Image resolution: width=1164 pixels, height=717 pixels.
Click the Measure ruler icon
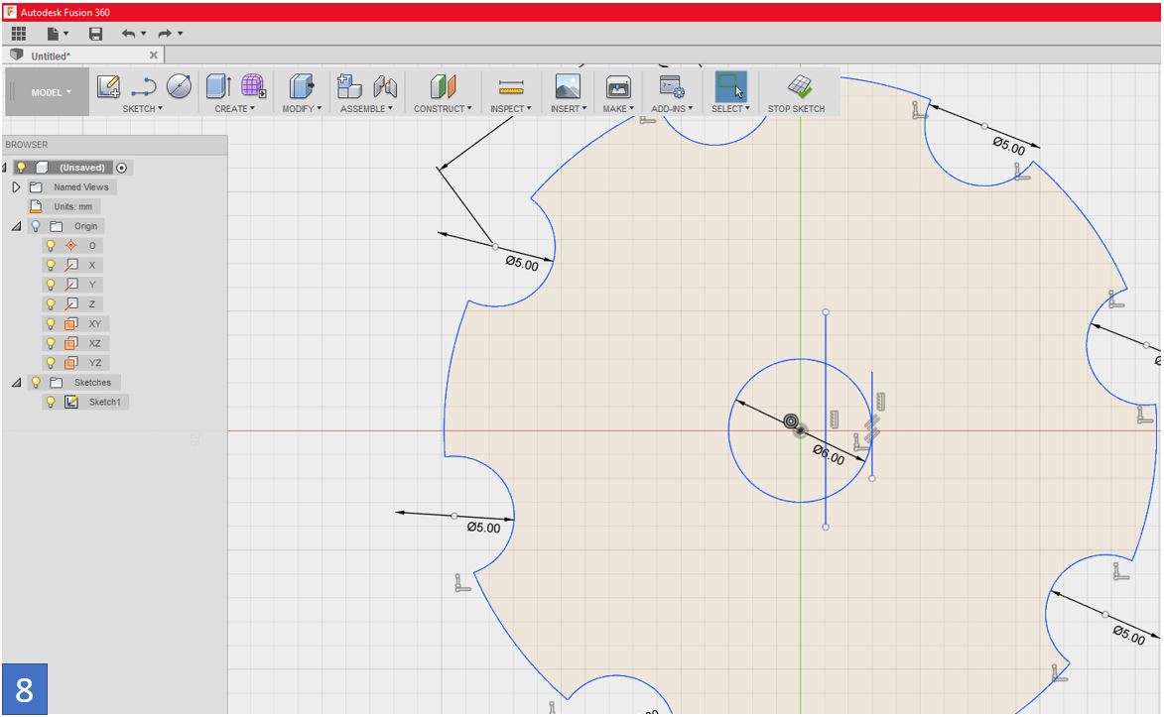(x=511, y=88)
